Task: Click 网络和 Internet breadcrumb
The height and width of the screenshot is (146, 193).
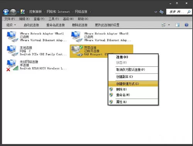Action: point(58,12)
